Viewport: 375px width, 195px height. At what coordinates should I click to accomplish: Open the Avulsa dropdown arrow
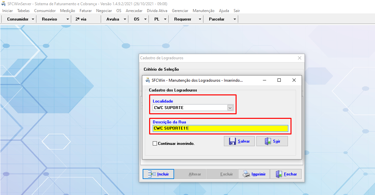pyautogui.click(x=125, y=19)
